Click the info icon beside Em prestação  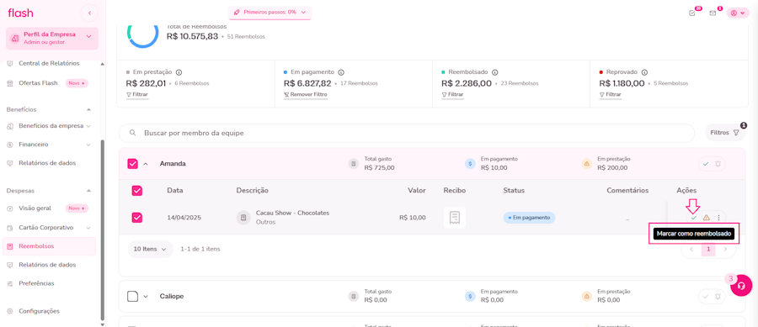[x=179, y=71]
